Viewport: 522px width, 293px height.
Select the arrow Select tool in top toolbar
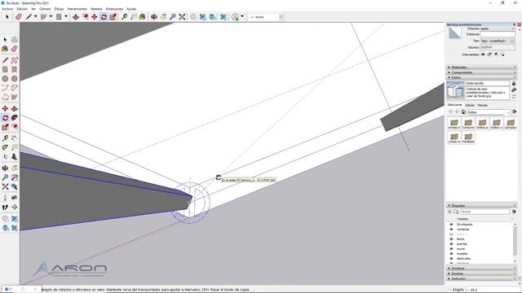(7, 16)
